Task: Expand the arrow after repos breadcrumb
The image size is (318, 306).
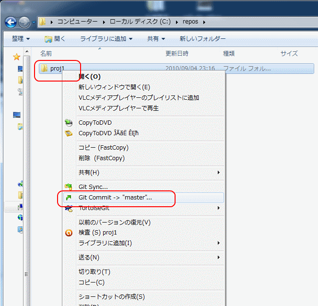Action: 204,22
